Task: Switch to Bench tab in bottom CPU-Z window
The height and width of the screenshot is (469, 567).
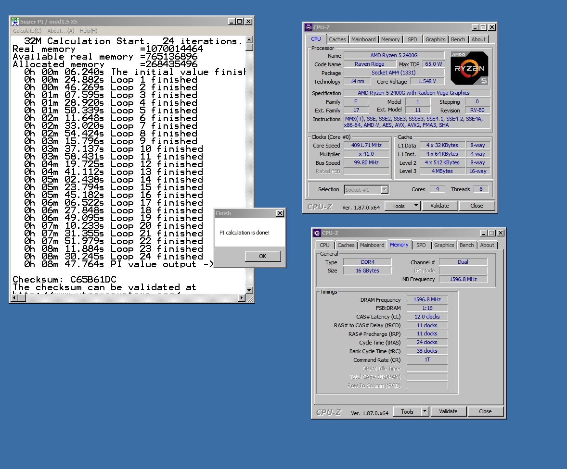Action: 467,245
